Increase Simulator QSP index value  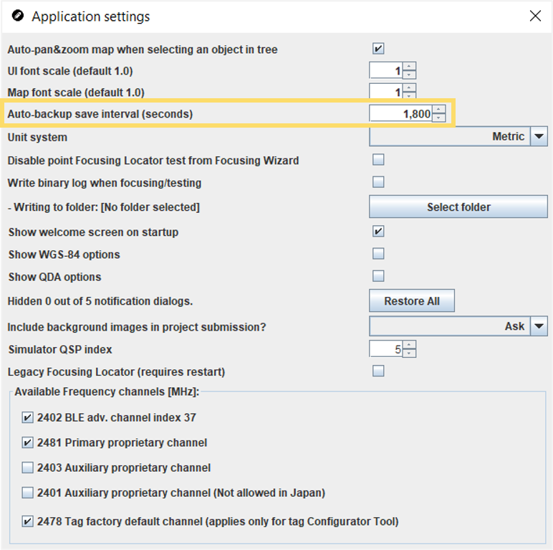(x=409, y=344)
